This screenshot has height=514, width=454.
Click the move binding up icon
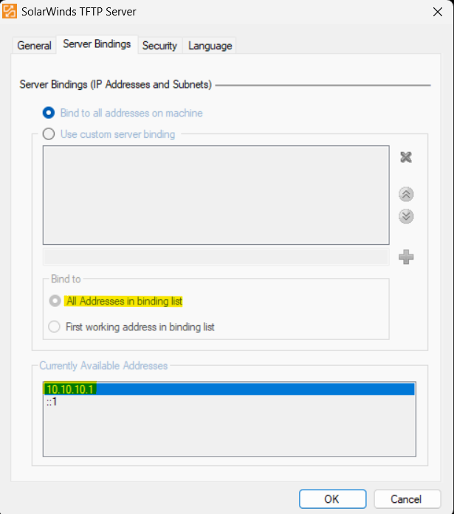click(406, 195)
